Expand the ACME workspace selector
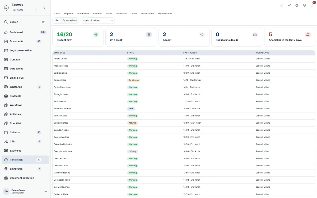 25,10
